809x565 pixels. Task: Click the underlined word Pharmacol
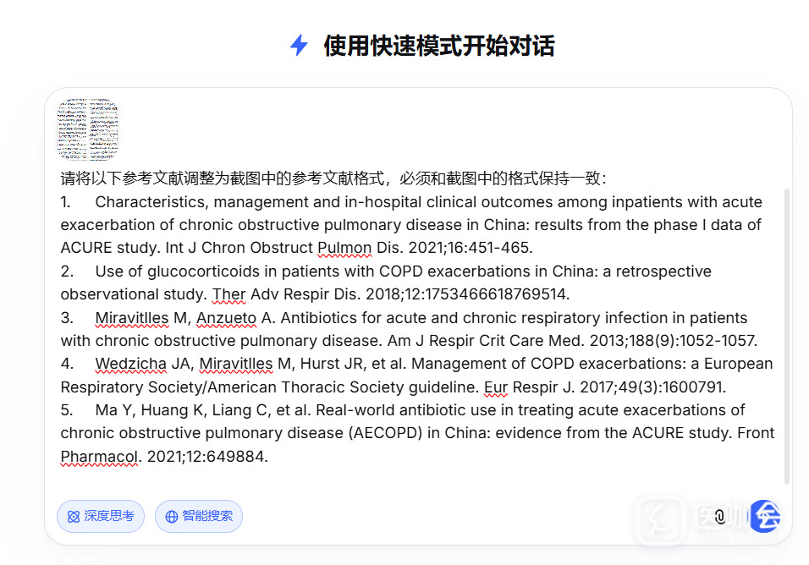pos(99,457)
